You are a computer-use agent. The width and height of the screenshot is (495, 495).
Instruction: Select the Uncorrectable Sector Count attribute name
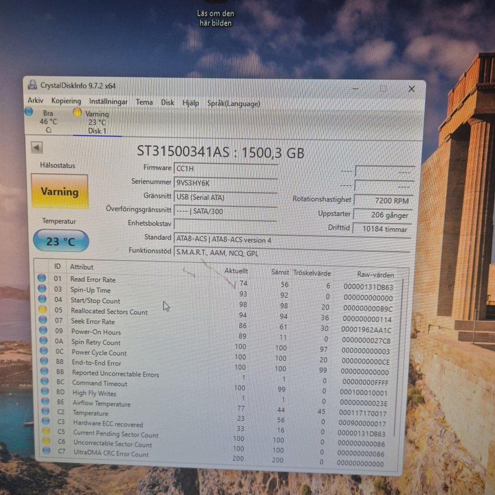point(113,444)
